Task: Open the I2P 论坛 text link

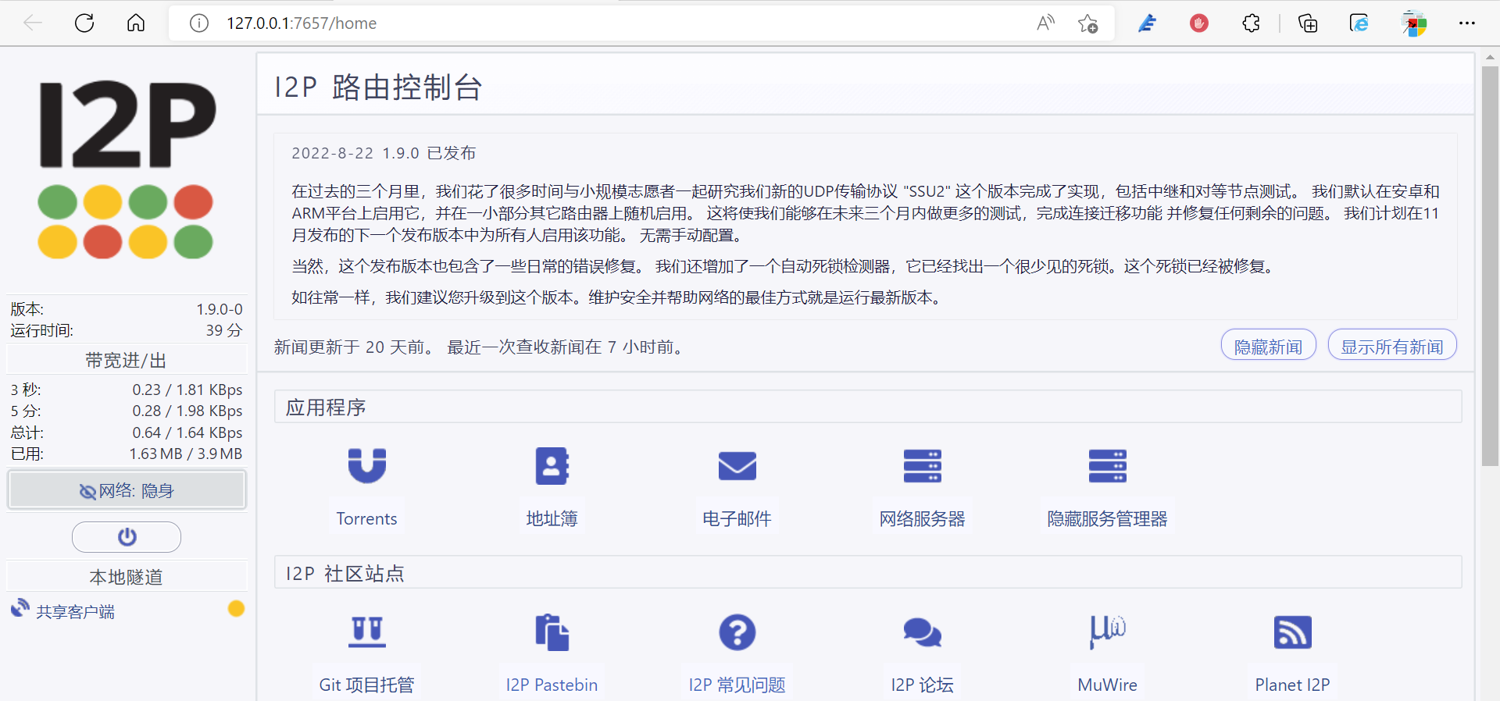Action: 922,685
